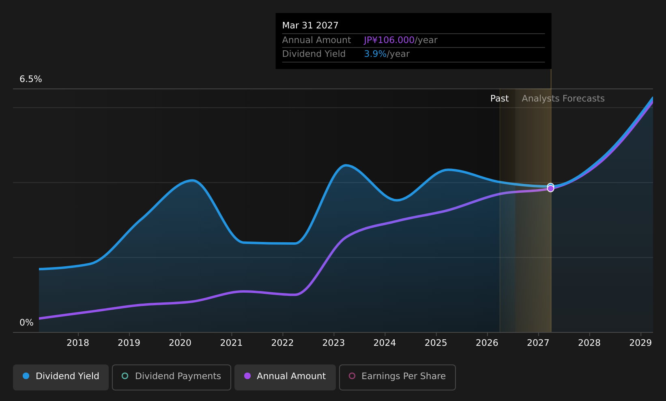The width and height of the screenshot is (666, 401).
Task: Toggle the Annual Amount legend button
Action: (x=285, y=377)
